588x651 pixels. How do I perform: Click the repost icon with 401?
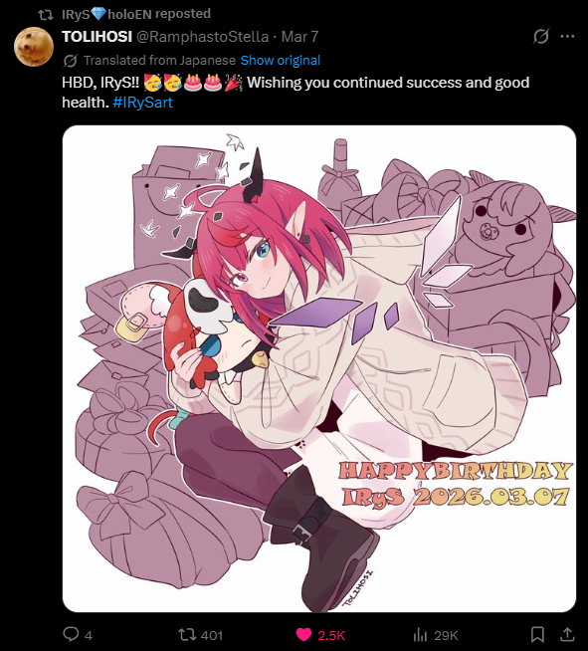tap(185, 634)
